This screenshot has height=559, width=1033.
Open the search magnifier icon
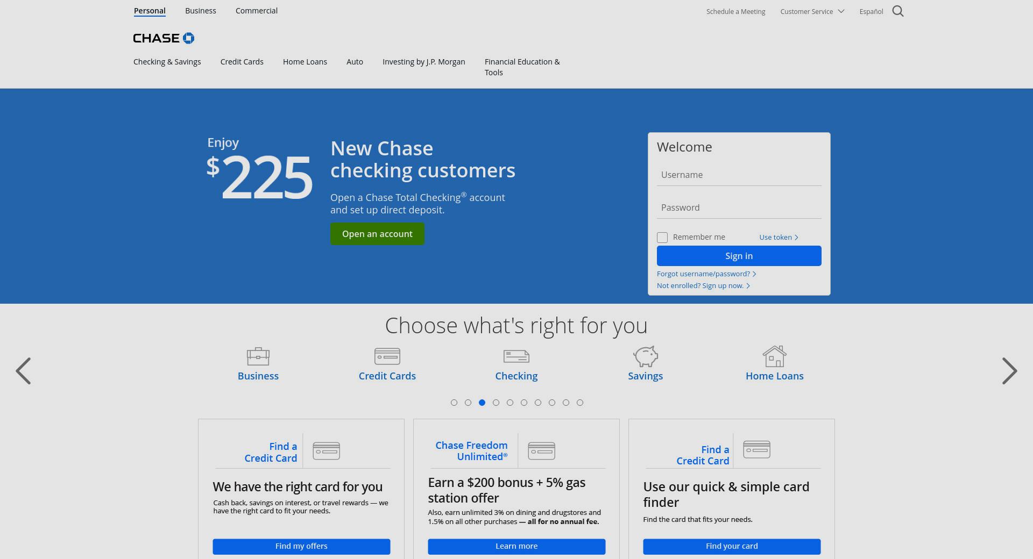pos(898,11)
